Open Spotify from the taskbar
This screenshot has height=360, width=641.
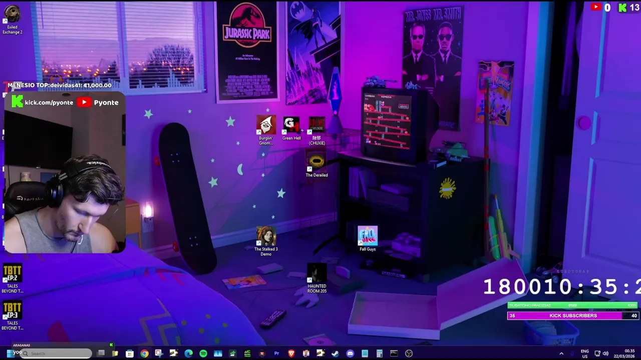[x=203, y=353]
